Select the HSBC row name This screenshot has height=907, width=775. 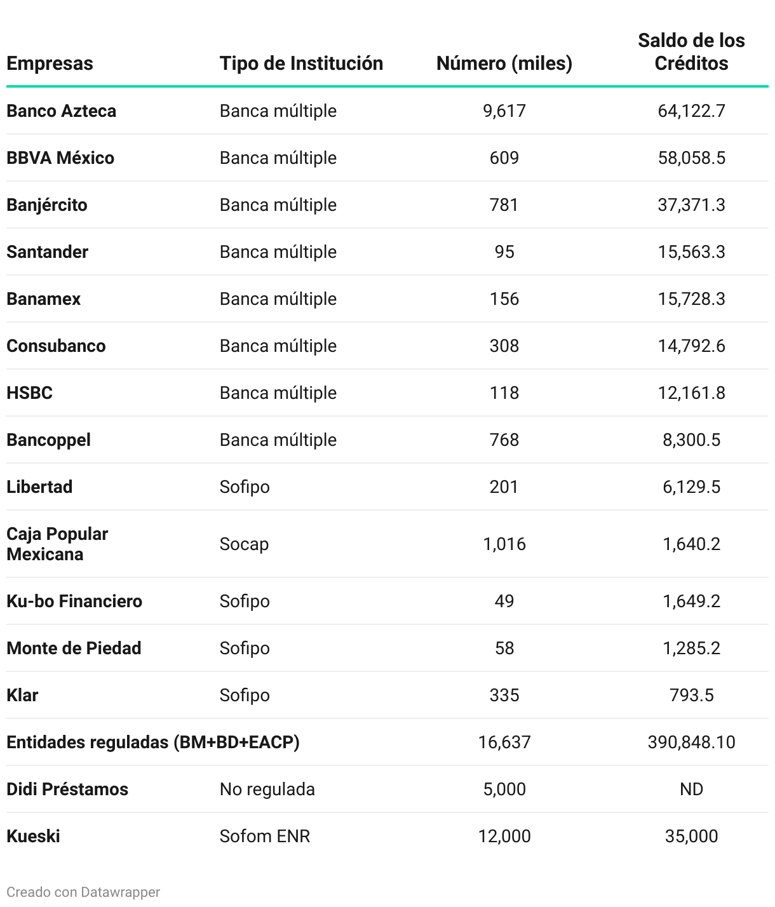(29, 393)
